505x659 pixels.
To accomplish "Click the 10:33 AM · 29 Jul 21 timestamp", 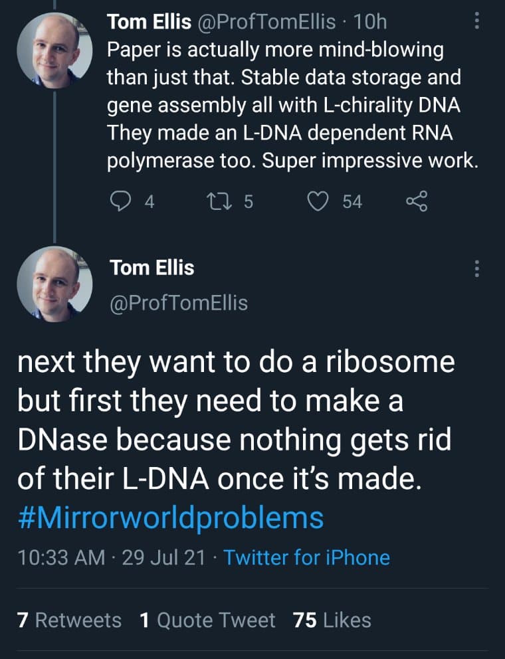I will point(110,557).
